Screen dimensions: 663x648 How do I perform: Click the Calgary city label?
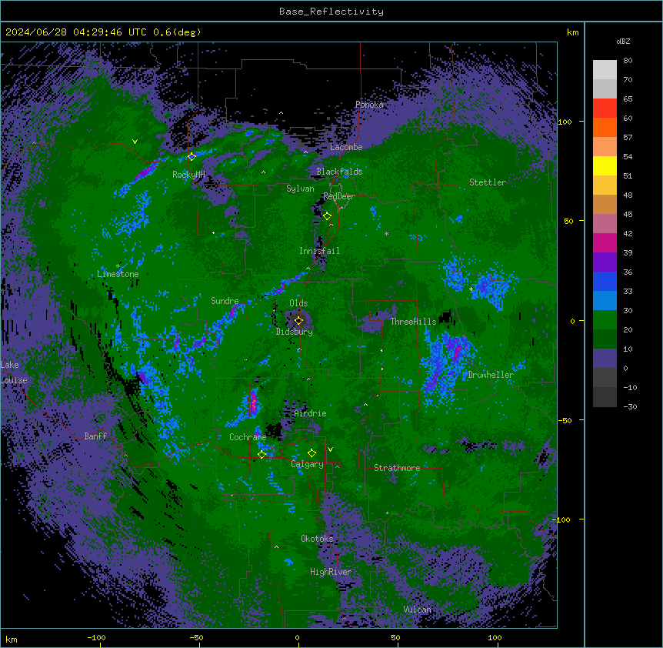pyautogui.click(x=308, y=464)
